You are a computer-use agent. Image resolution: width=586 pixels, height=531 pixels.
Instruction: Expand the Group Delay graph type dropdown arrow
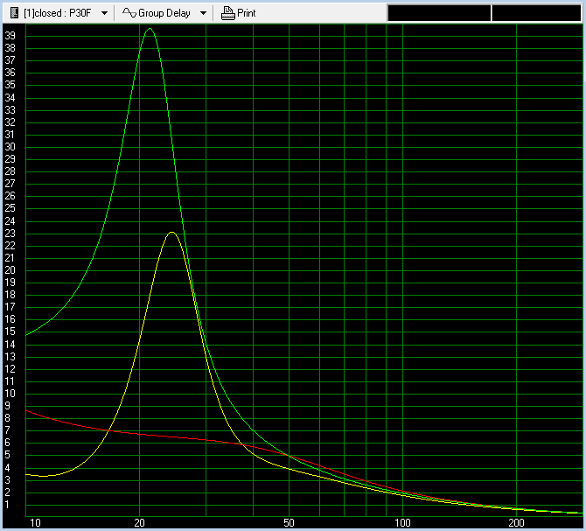click(203, 13)
